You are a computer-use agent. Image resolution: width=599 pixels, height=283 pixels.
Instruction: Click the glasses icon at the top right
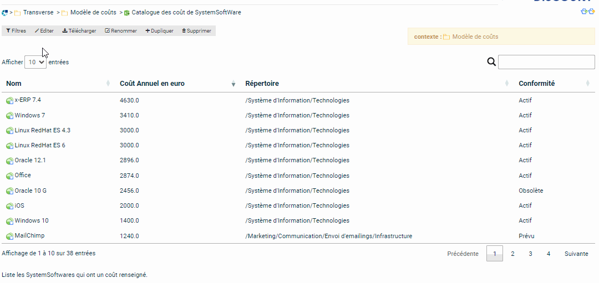(x=588, y=12)
